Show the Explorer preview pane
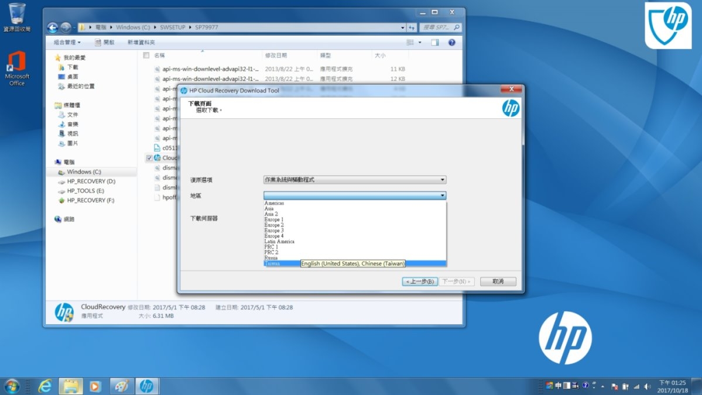 (x=434, y=43)
